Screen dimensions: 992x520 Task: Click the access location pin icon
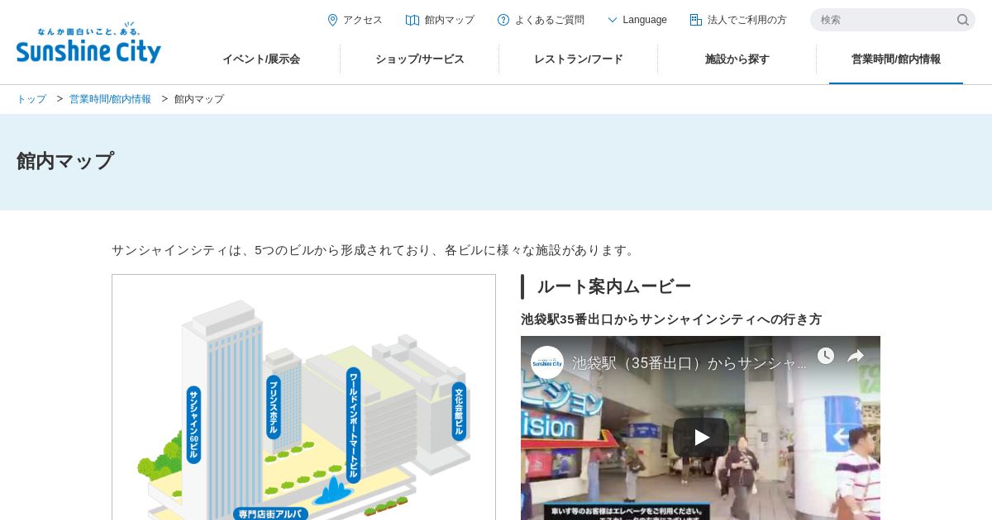(x=332, y=20)
